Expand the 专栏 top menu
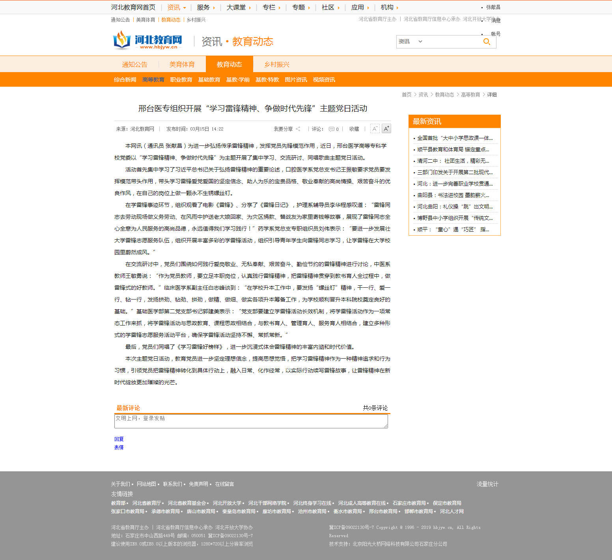612x560 pixels. tap(271, 7)
